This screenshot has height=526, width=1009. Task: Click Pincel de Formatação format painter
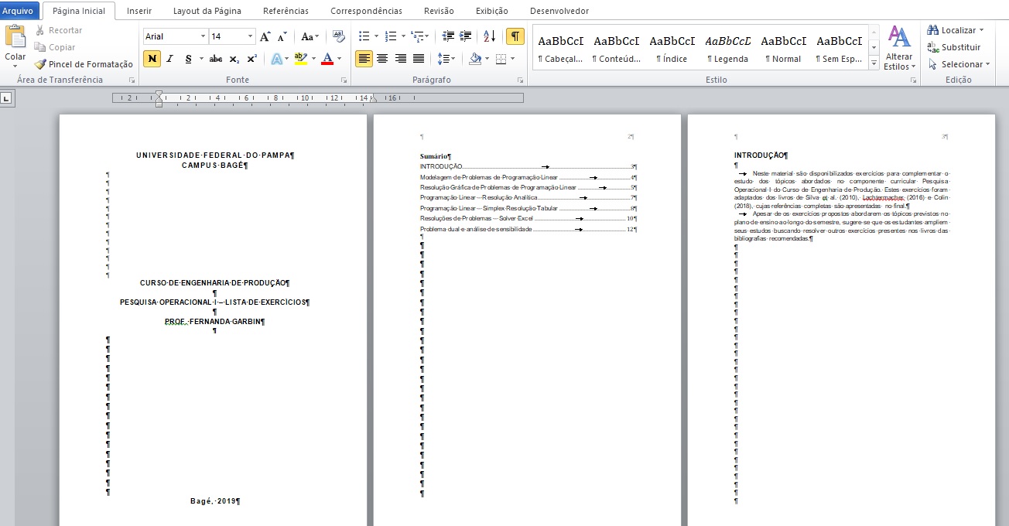[x=84, y=64]
